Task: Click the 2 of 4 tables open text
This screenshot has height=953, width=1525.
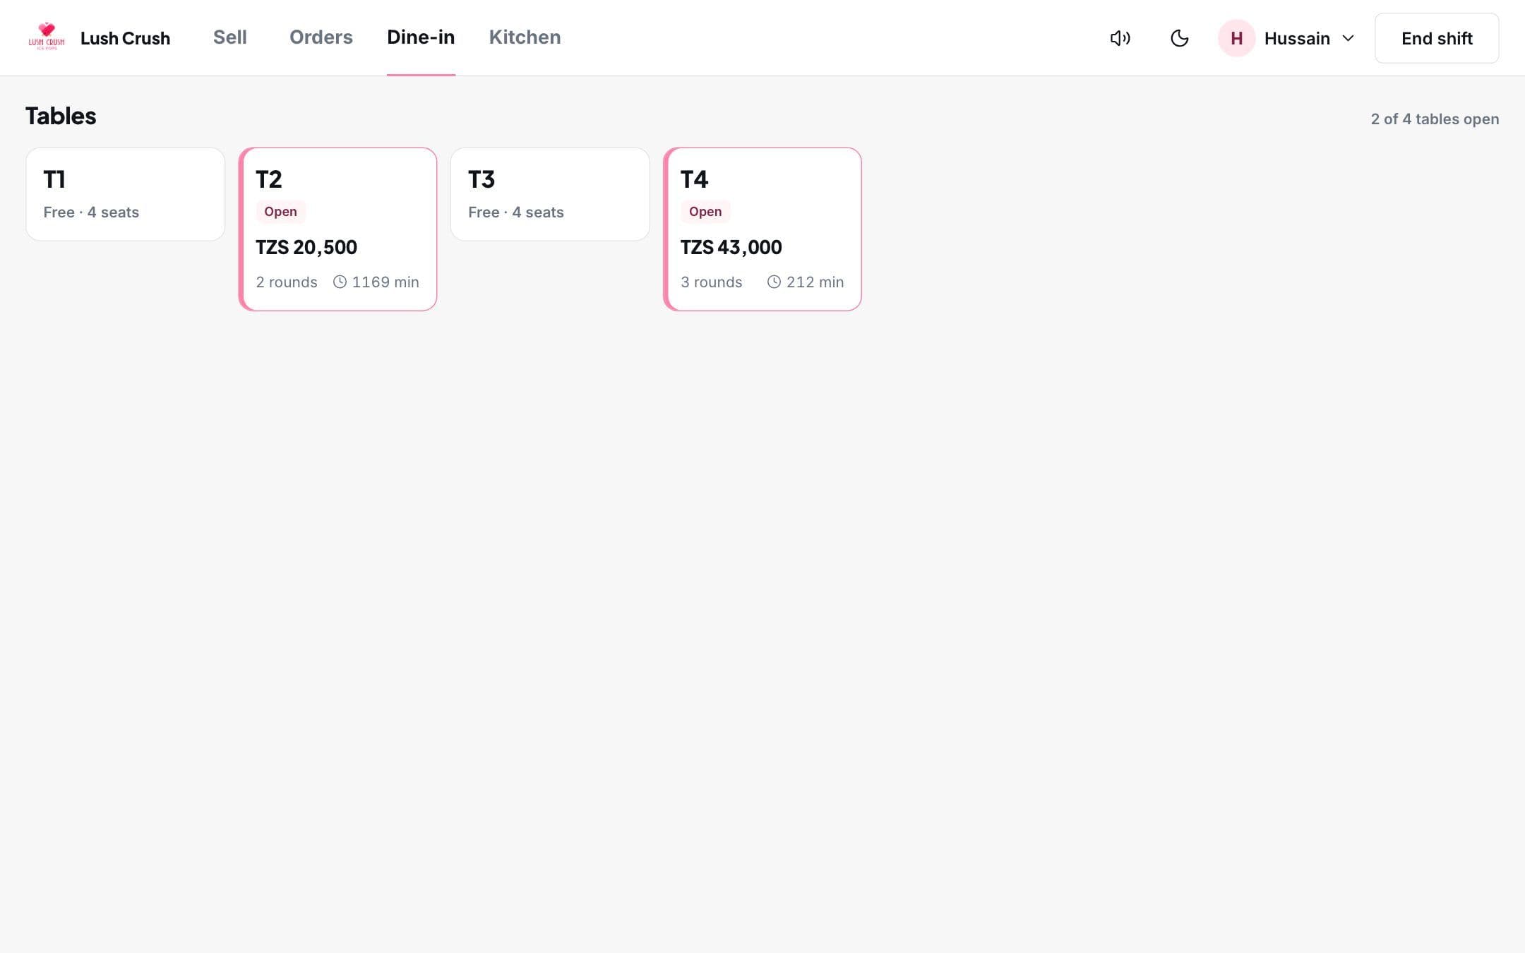Action: point(1435,119)
